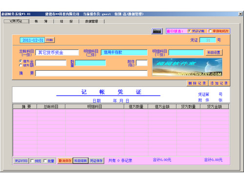This screenshot has height=183, width=244.
Task: Click the 凭证保存 save button
Action: pos(96,161)
